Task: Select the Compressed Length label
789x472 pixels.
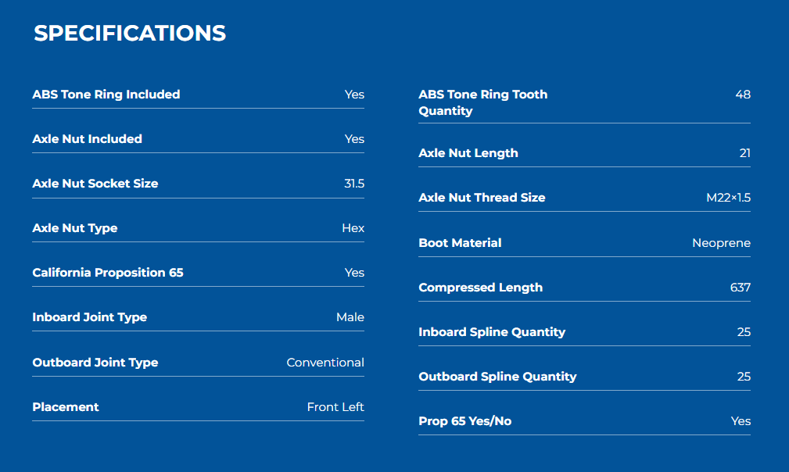Action: click(481, 288)
